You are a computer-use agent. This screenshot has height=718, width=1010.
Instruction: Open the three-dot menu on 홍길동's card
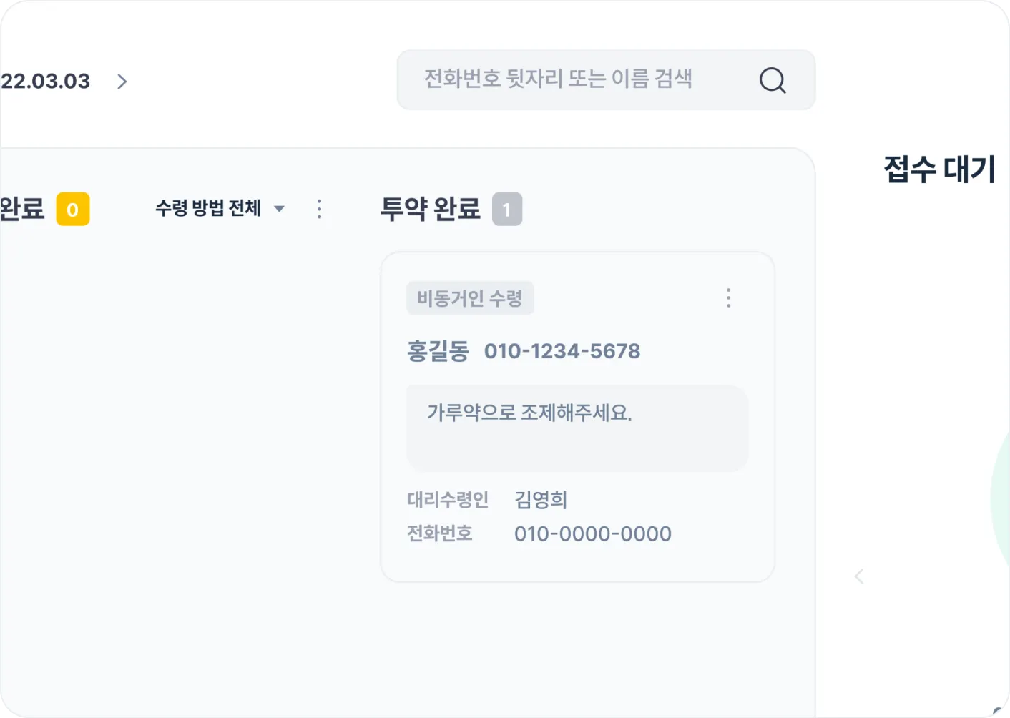[x=728, y=298]
